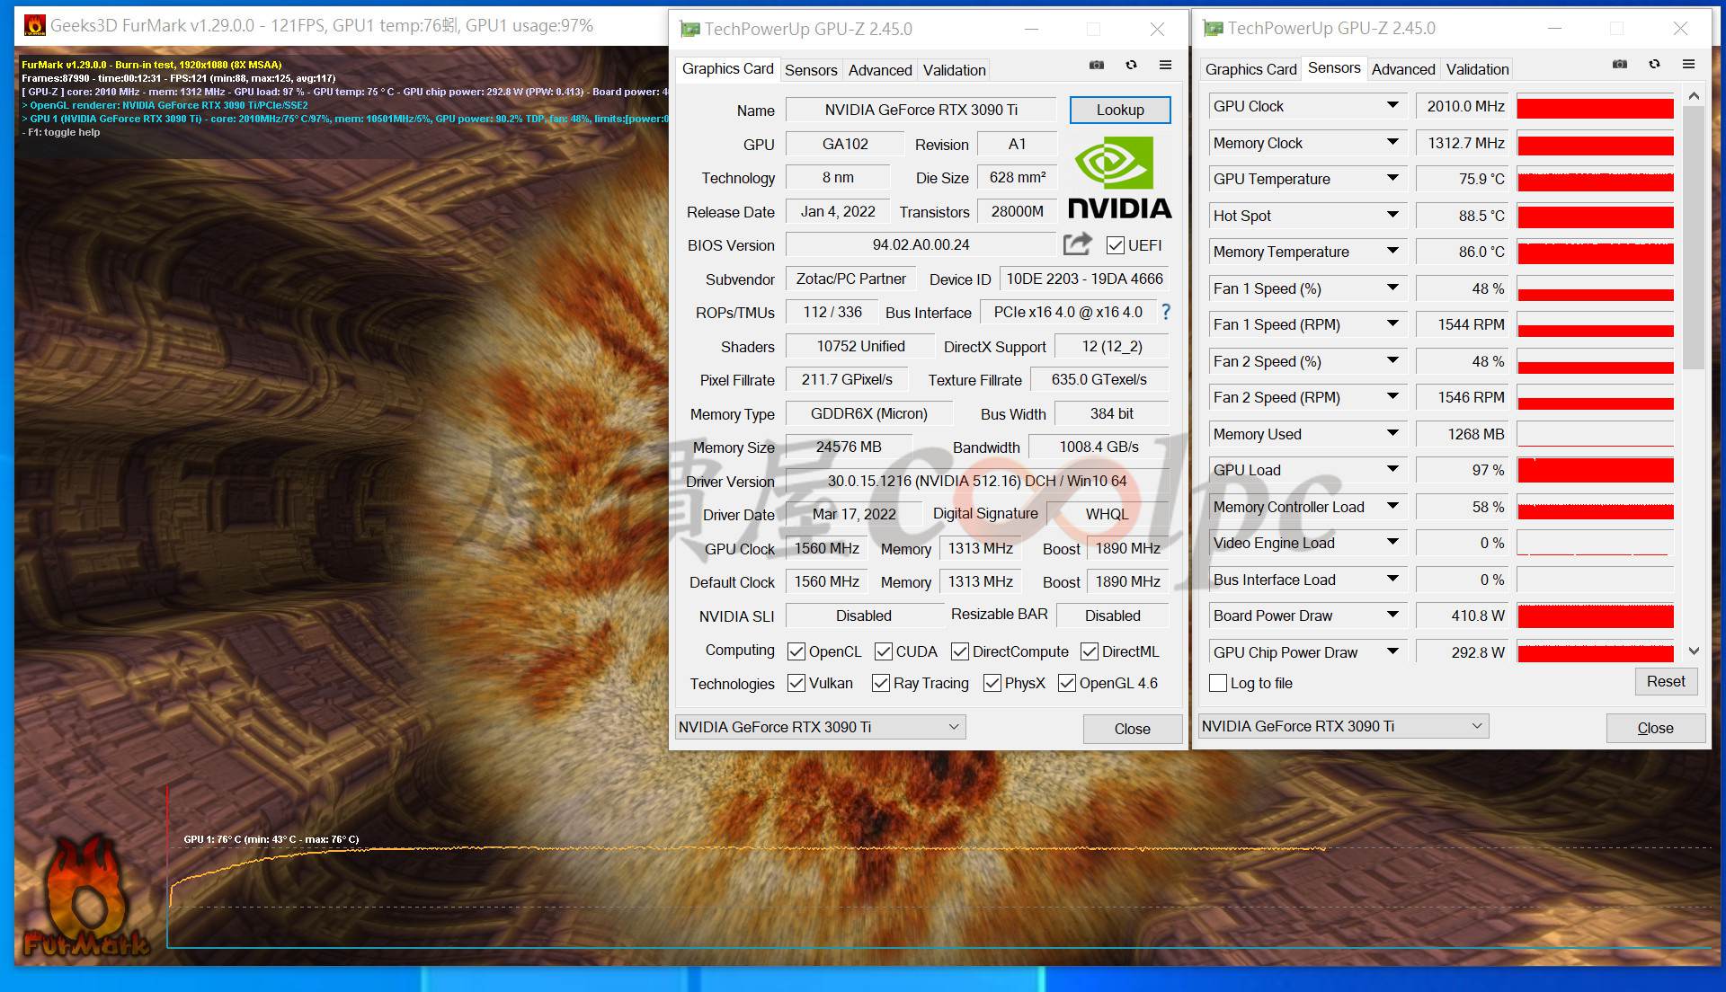Toggle the DirectCompute checkbox
1726x992 pixels.
[959, 651]
